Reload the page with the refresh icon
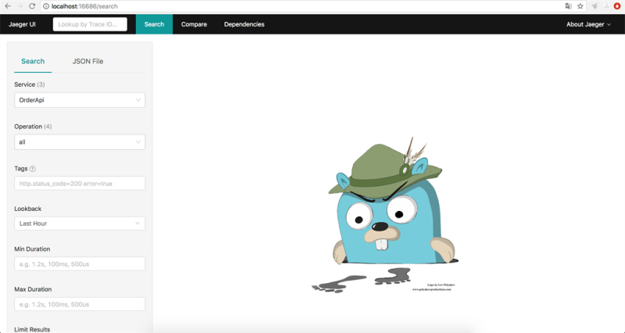Screen dimensions: 625x333 32,6
